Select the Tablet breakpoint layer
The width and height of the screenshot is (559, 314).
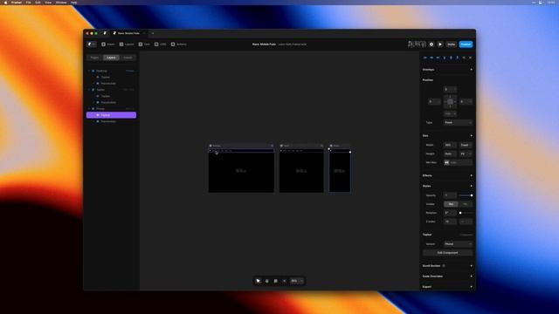111,90
